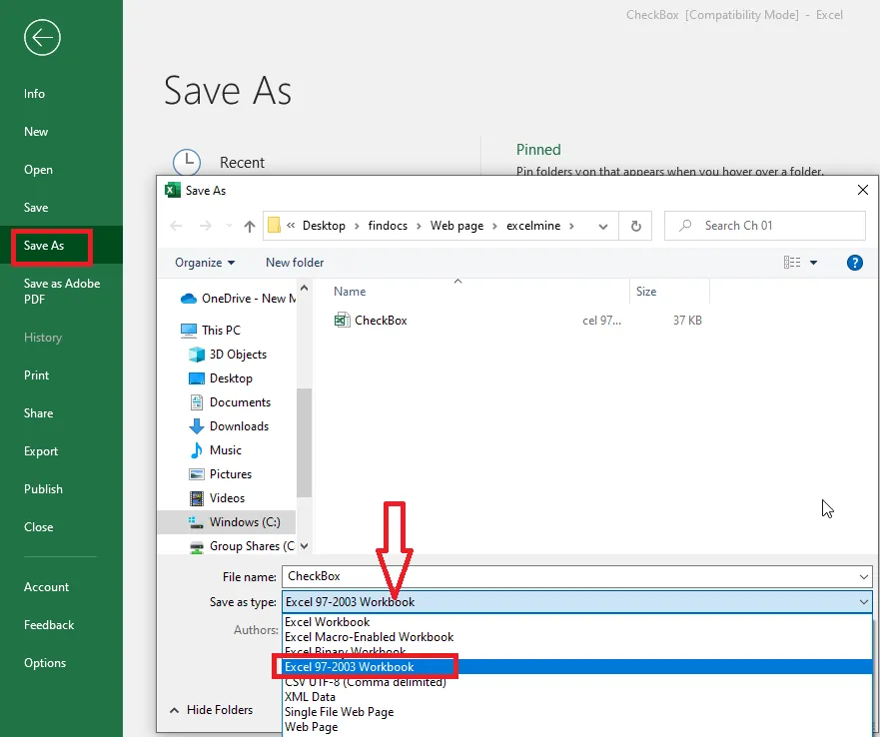The width and height of the screenshot is (880, 737).
Task: Click the search magnifier icon
Action: 684,226
